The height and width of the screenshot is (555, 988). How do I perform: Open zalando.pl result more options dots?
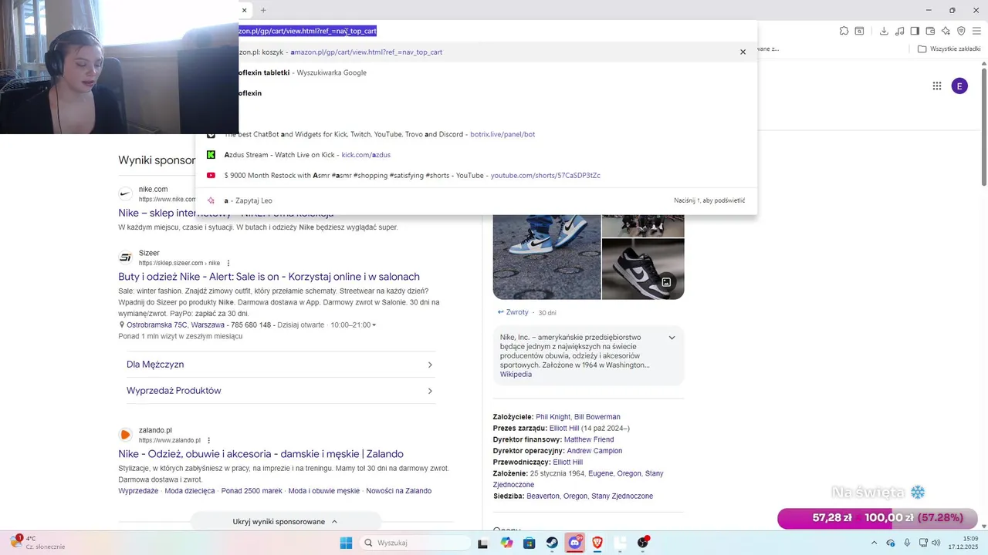(x=208, y=440)
